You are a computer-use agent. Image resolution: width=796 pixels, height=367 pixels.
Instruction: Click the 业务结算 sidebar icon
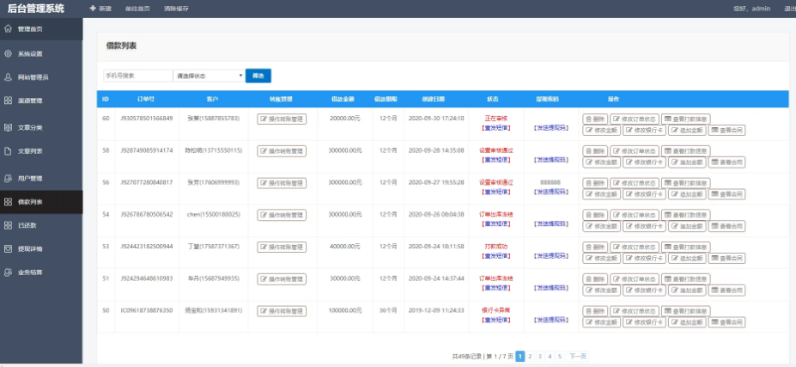pos(8,272)
